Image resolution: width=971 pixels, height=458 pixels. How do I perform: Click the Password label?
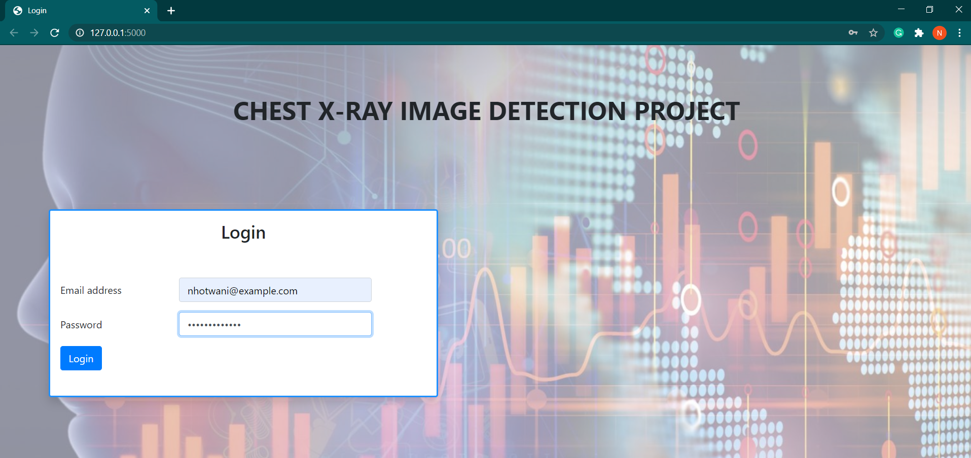[81, 325]
